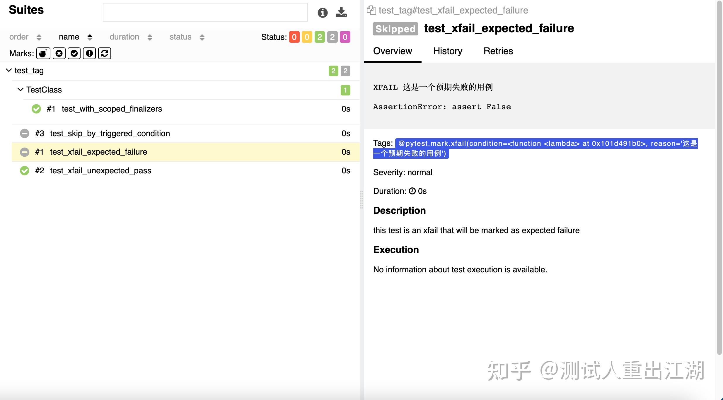723x400 pixels.
Task: Toggle the red failed status counter filter
Action: coord(294,37)
